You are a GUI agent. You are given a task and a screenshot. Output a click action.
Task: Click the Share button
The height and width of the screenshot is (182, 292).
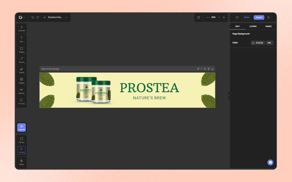[x=246, y=17]
